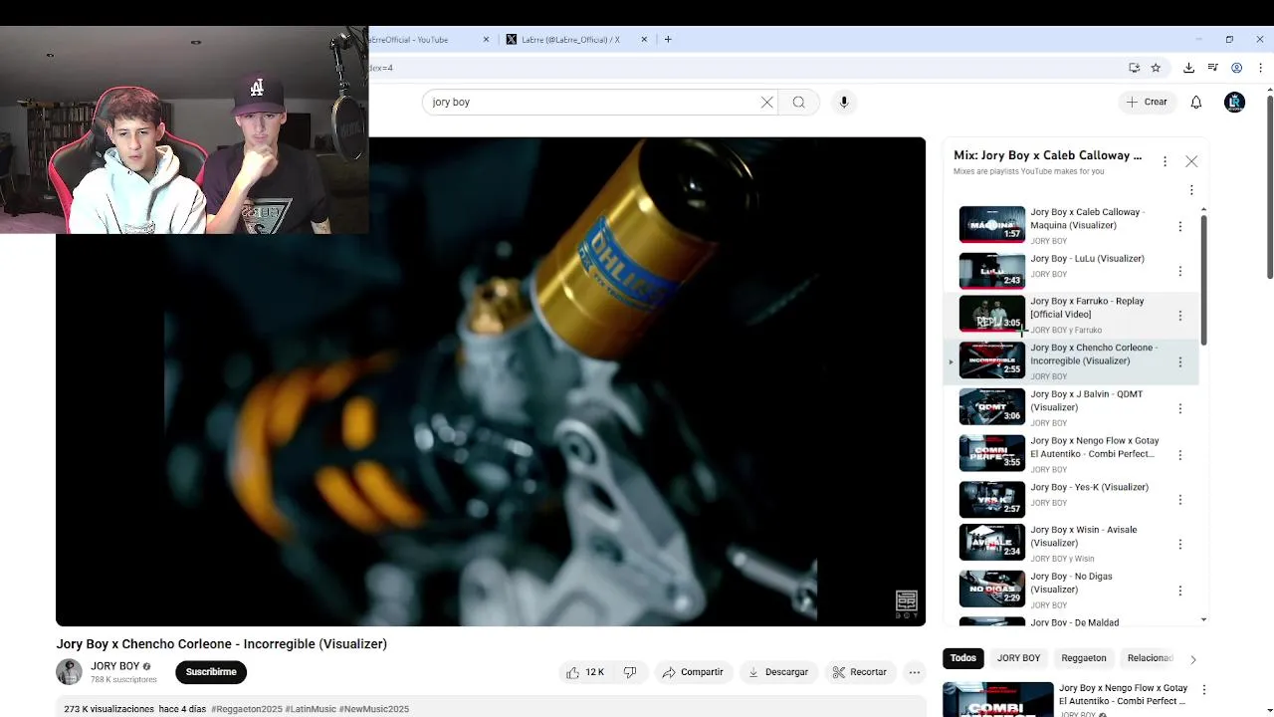This screenshot has width=1274, height=717.
Task: Click the Crear button
Action: tap(1147, 102)
